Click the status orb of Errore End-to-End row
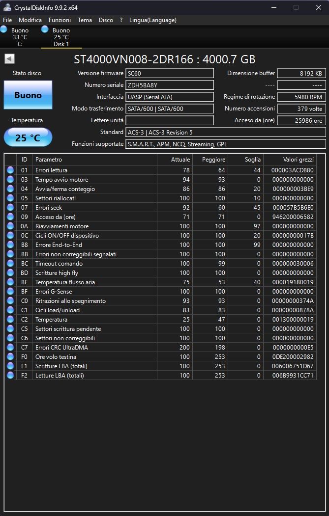Viewport: 329px width, 516px height. pyautogui.click(x=10, y=245)
